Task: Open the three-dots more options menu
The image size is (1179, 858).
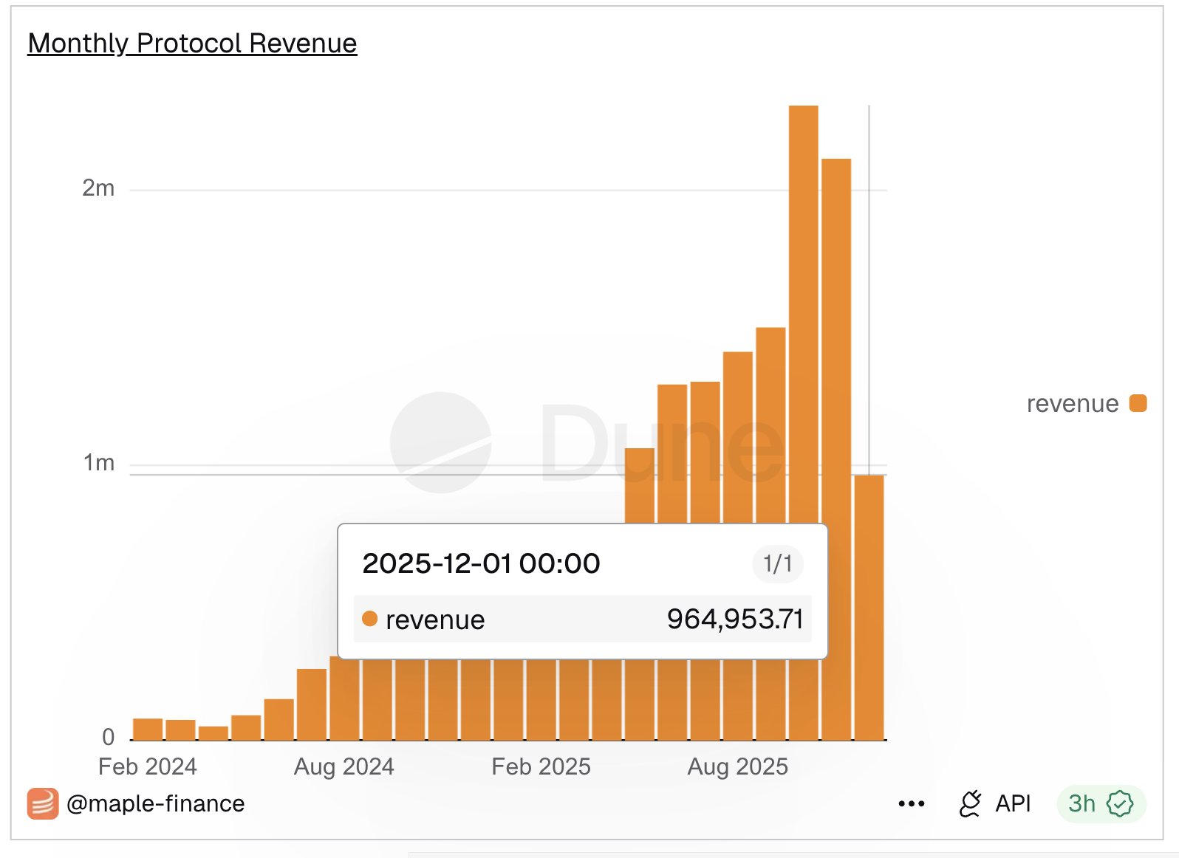Action: 912,803
